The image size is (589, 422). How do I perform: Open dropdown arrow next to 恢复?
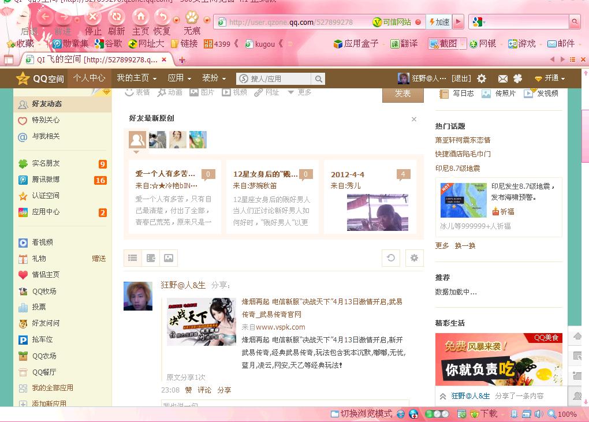(176, 20)
